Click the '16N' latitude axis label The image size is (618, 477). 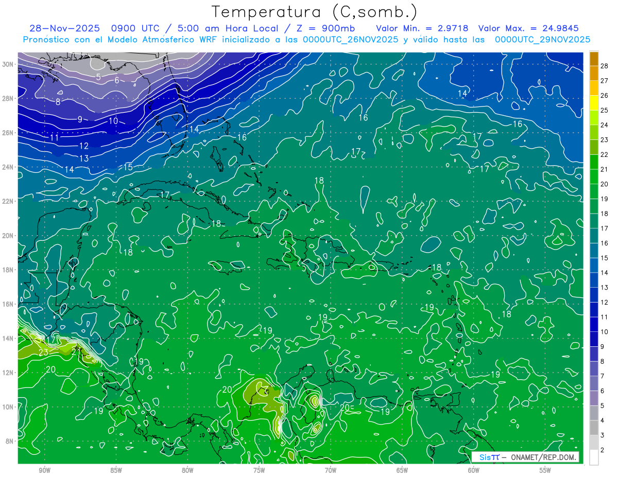point(8,304)
